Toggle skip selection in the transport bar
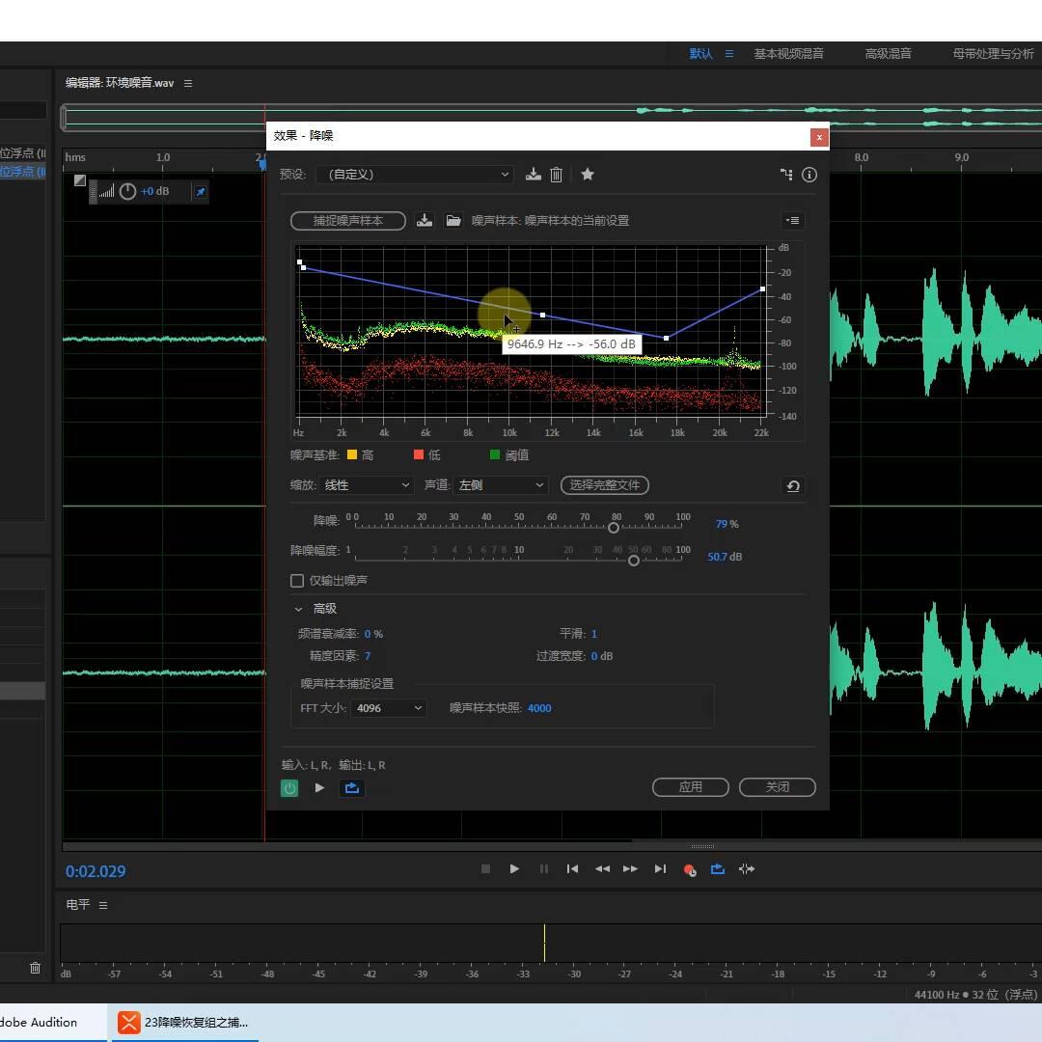This screenshot has height=1042, width=1042. pos(746,868)
